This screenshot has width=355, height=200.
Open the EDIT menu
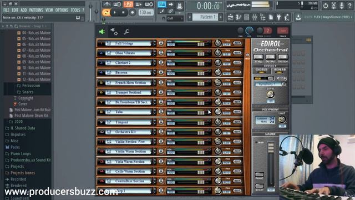[x=15, y=10]
